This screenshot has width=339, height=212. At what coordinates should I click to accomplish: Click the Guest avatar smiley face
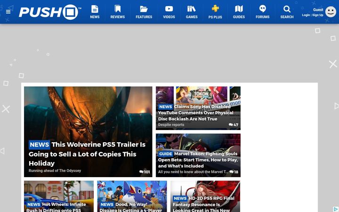[331, 12]
